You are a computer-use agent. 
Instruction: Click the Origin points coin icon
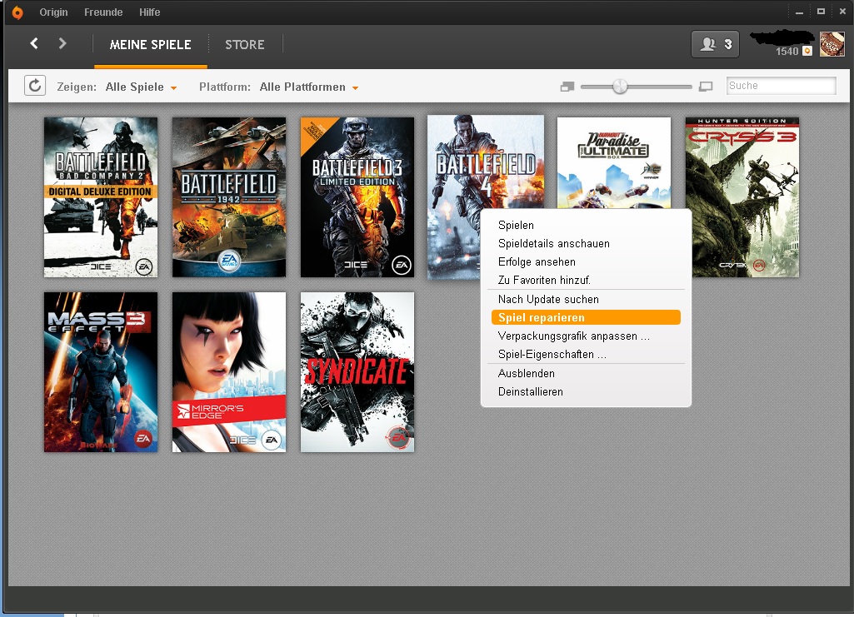(807, 51)
